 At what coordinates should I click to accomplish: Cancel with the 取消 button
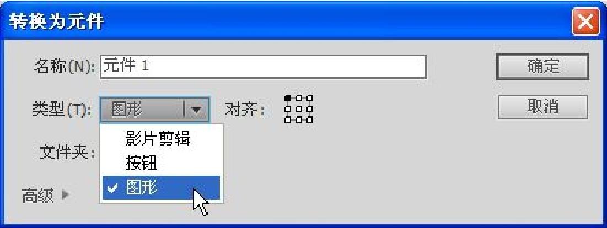542,107
